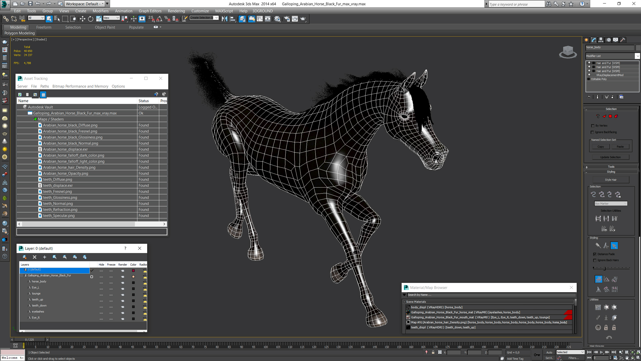Viewport: 641px width, 361px height.
Task: Switch to the Object Paint ribbon tab
Action: [x=105, y=27]
